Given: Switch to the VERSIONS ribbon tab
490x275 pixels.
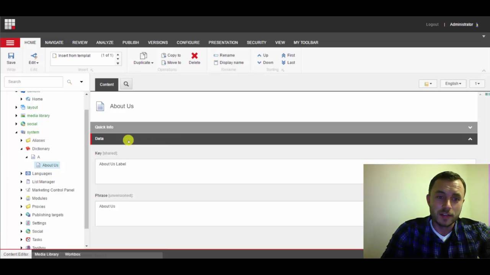Looking at the screenshot, I should point(158,42).
